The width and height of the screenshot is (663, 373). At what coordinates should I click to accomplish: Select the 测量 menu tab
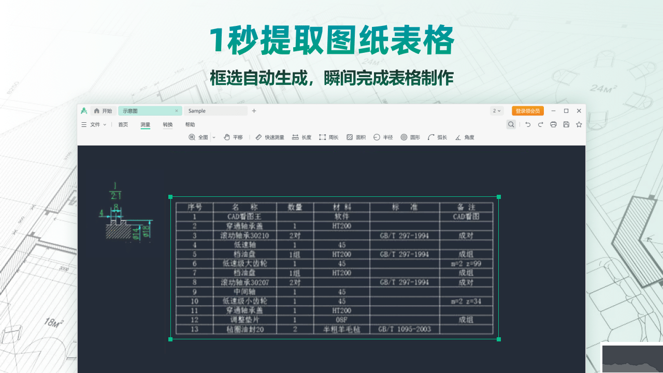(x=146, y=124)
